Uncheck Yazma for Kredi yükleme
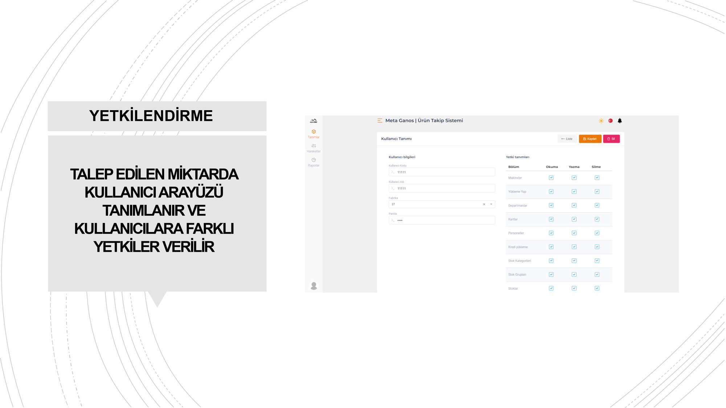 tap(574, 247)
